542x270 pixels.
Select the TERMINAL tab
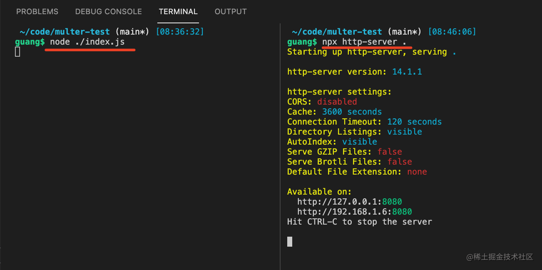point(178,12)
